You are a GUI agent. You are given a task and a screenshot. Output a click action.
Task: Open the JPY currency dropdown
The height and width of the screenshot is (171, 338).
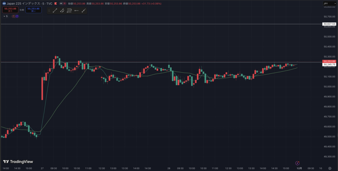click(329, 4)
